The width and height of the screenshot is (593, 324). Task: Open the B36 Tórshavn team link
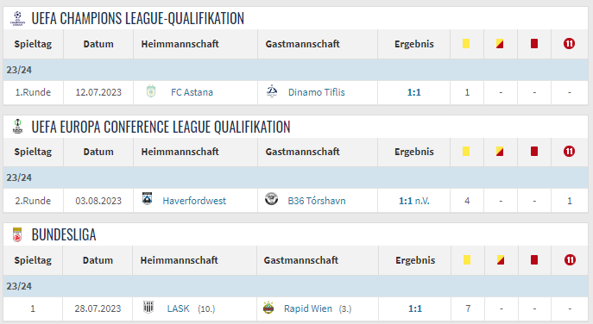point(317,201)
